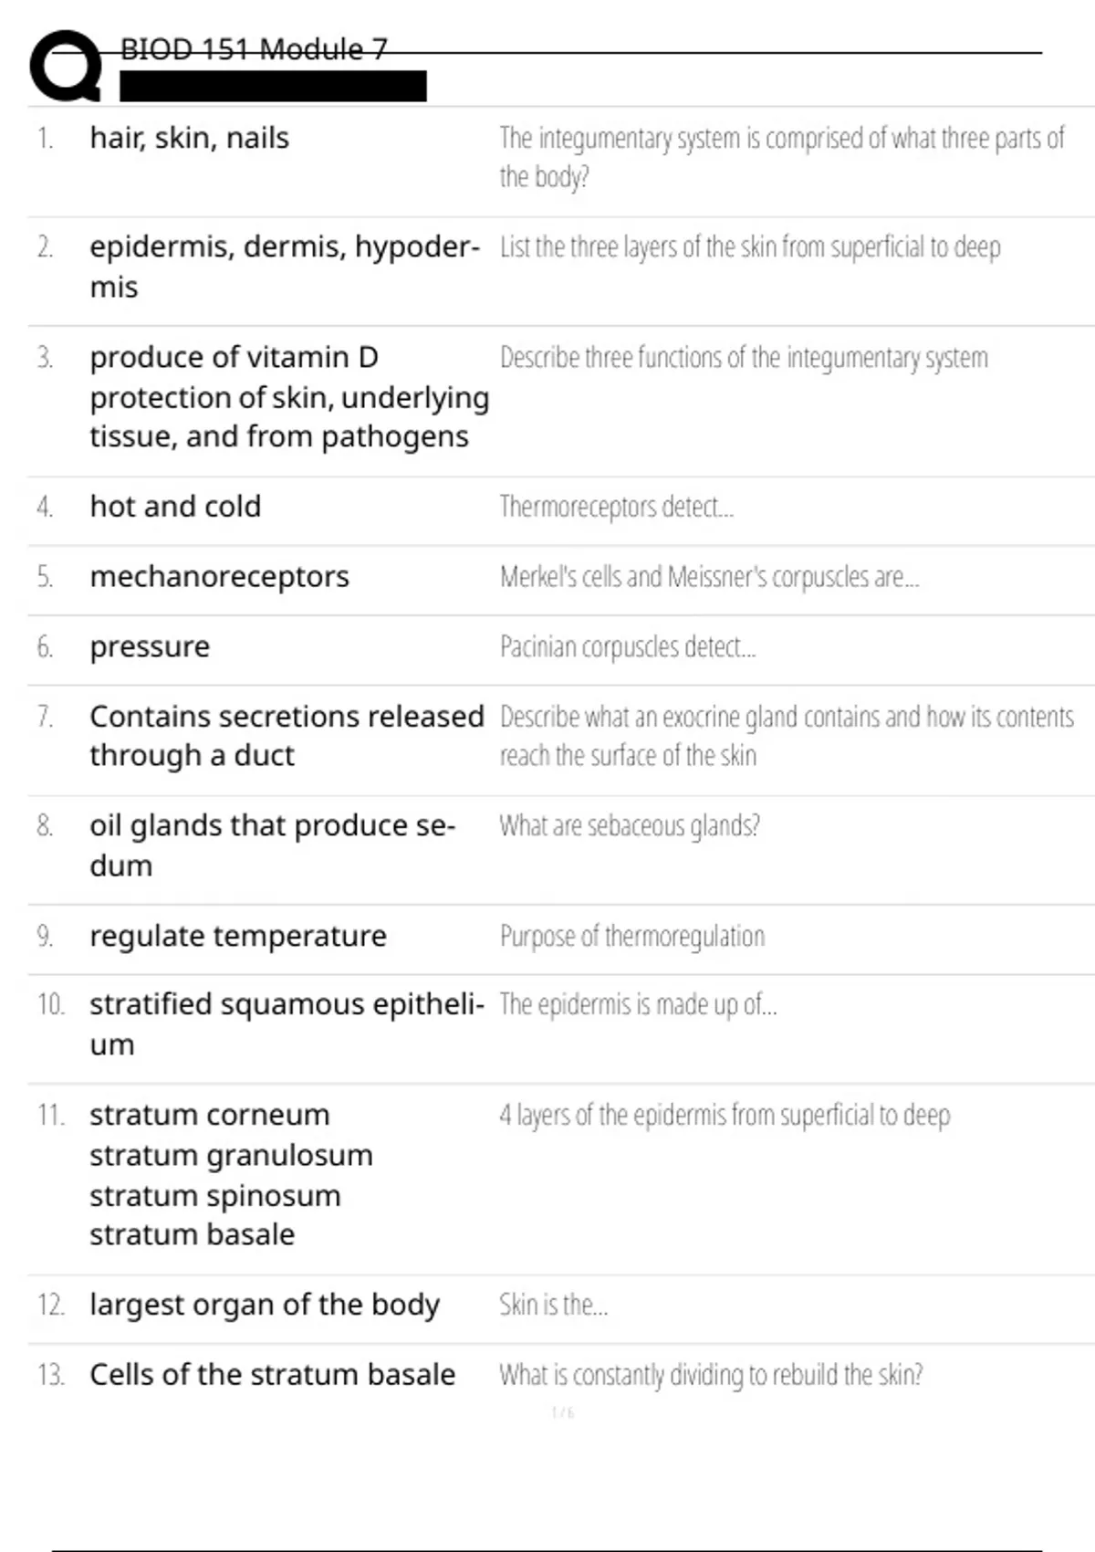1095x1552 pixels.
Task: Click "Pacinian corpuscles detect..." prompt
Action: point(627,646)
